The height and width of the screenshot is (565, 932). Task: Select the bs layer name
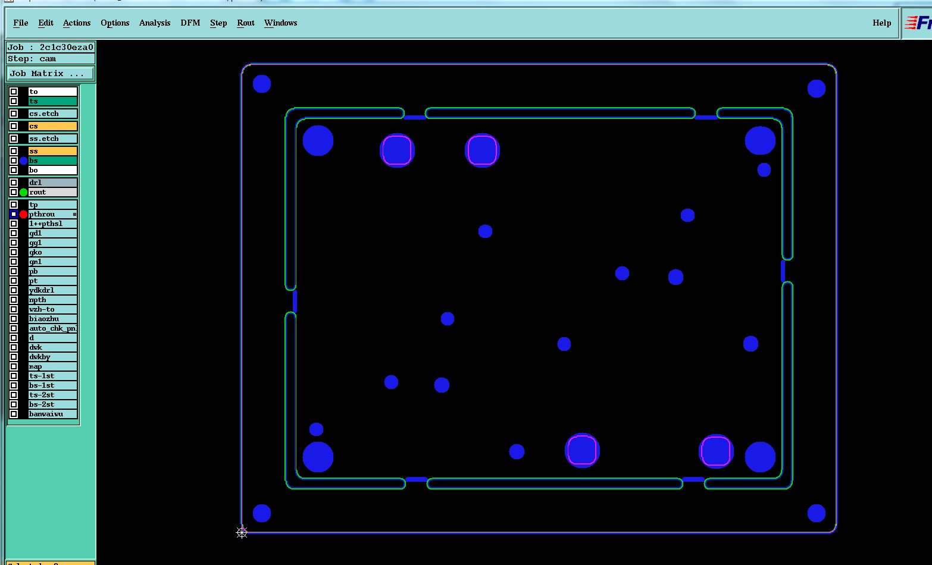tap(53, 161)
